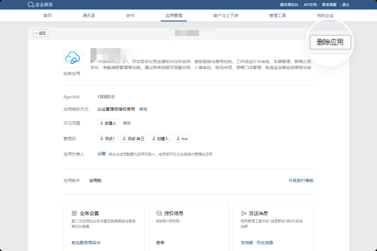
Task: Open the 前往服务商后台 link
Action: pos(86,242)
